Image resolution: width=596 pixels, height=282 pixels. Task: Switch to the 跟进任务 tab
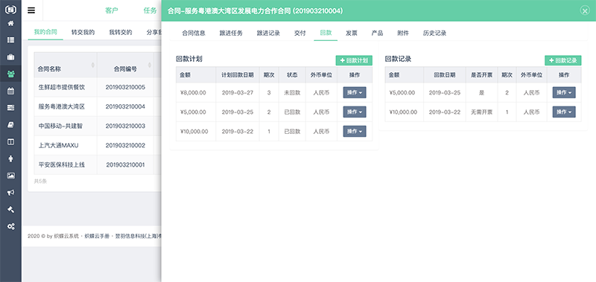pos(231,33)
